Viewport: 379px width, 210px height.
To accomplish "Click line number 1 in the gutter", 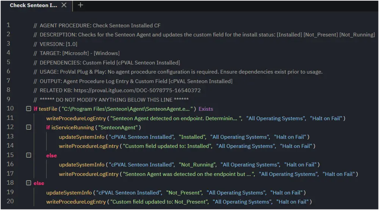I will [x=8, y=25].
